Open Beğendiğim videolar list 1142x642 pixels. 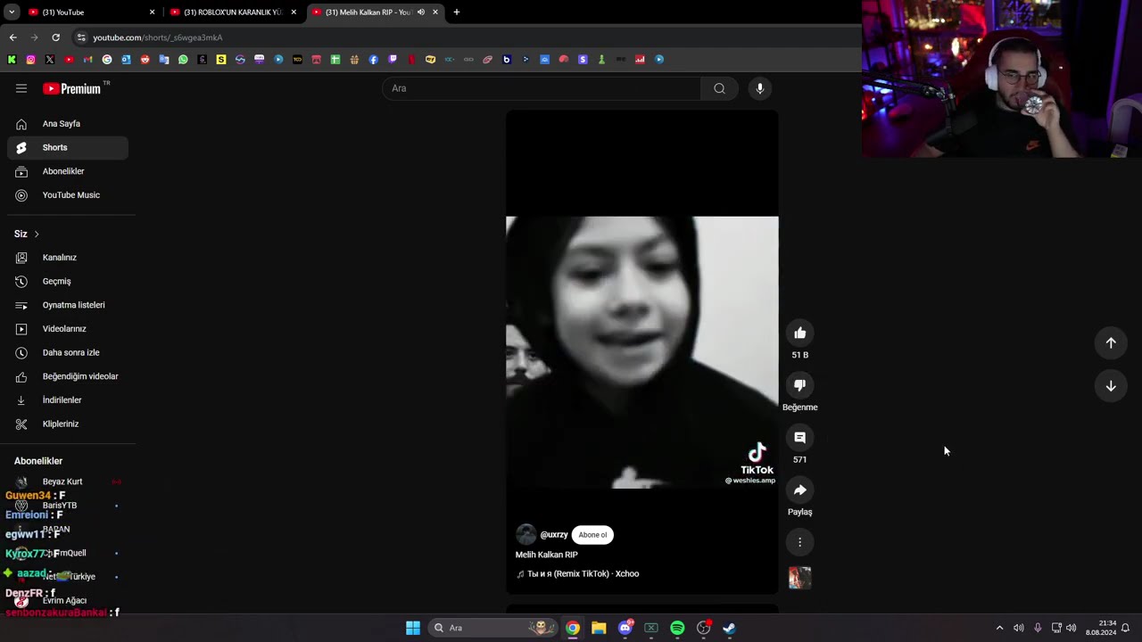pyautogui.click(x=68, y=376)
